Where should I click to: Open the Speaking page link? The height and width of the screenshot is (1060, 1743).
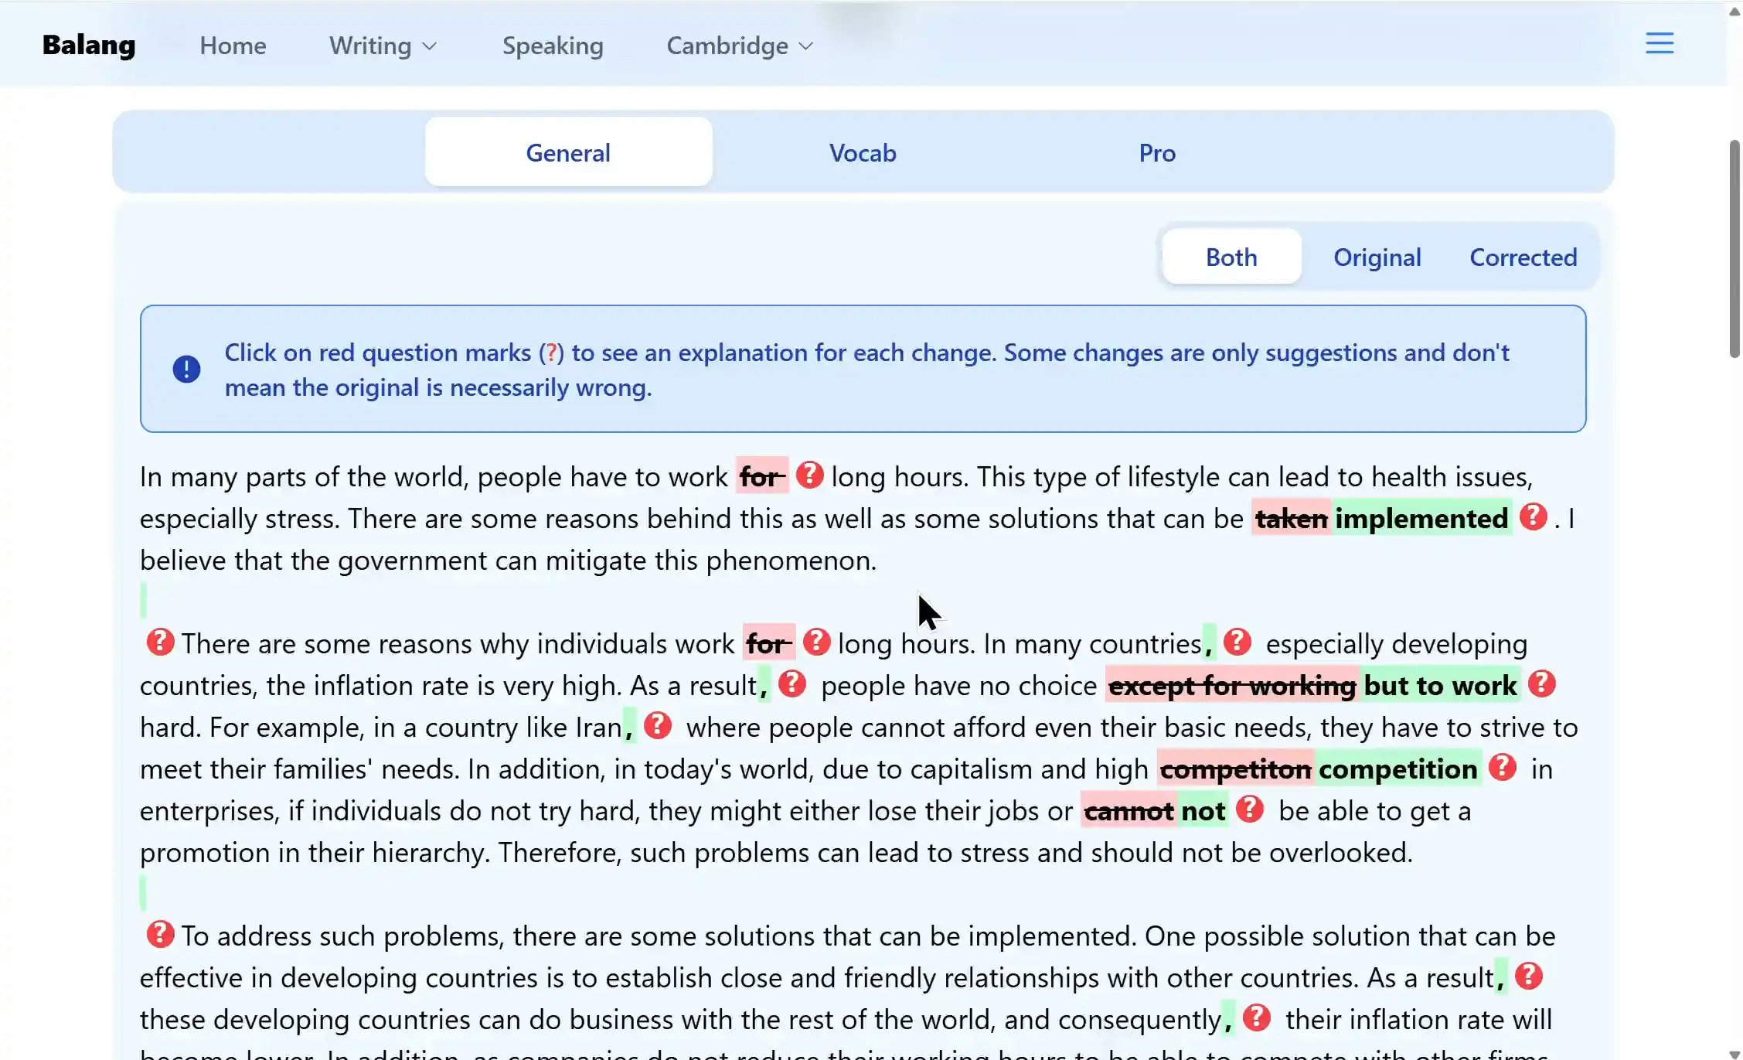click(553, 46)
